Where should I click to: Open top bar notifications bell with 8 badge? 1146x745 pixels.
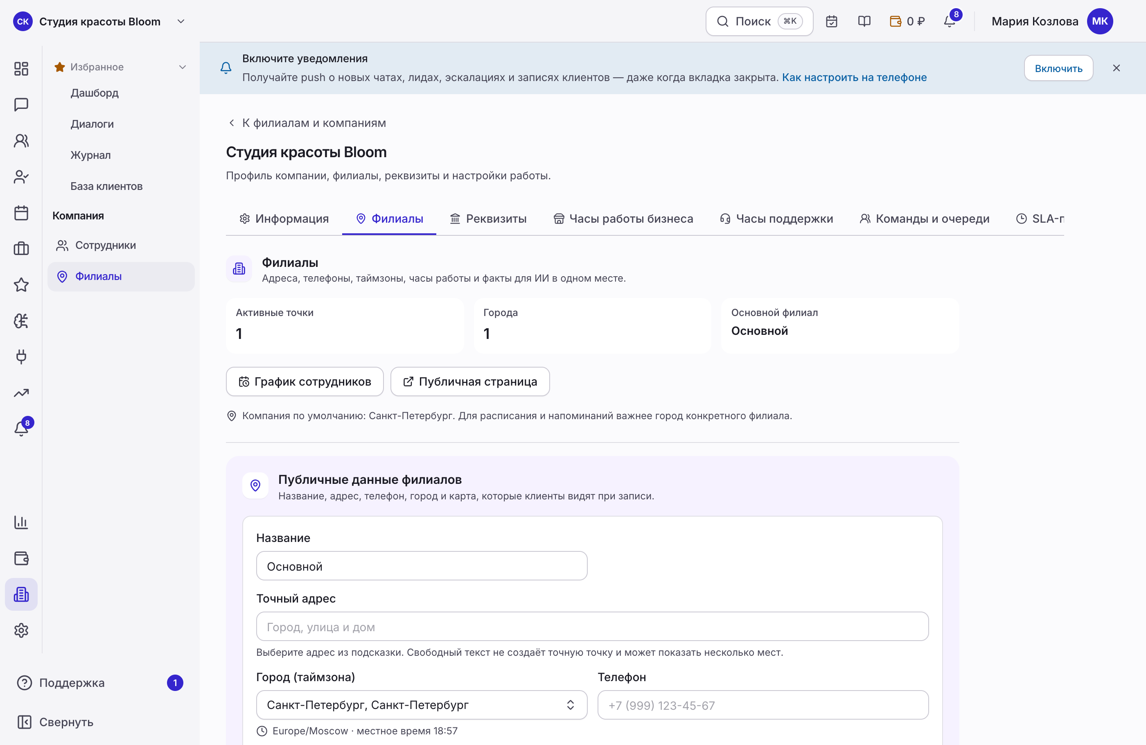[x=950, y=21]
